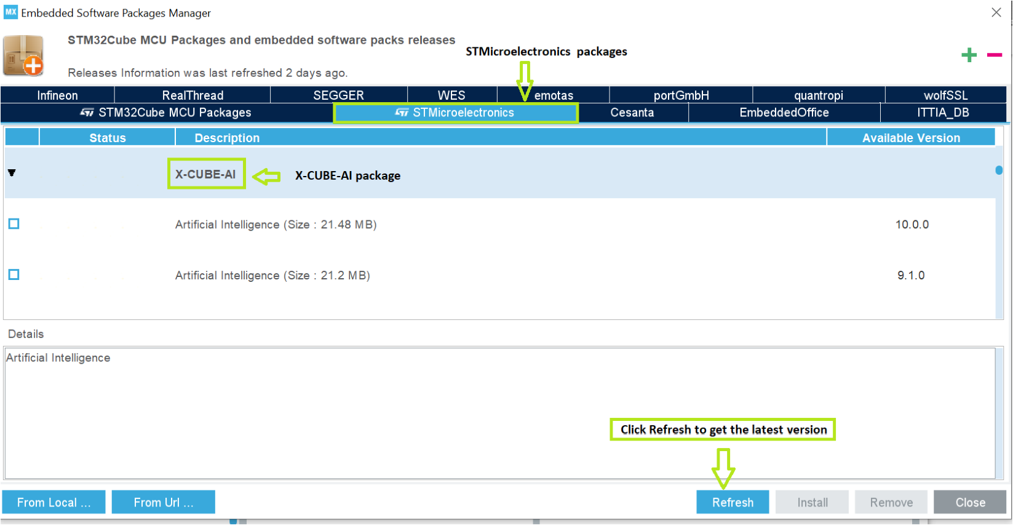Viewport: 1021px width, 528px height.
Task: Click available version 9.1.0 cell
Action: point(911,275)
